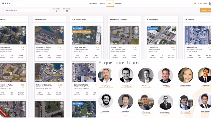Screen dimensions: 211x118
Task: Click the Manage Pipeline button
Action: click(206, 10)
